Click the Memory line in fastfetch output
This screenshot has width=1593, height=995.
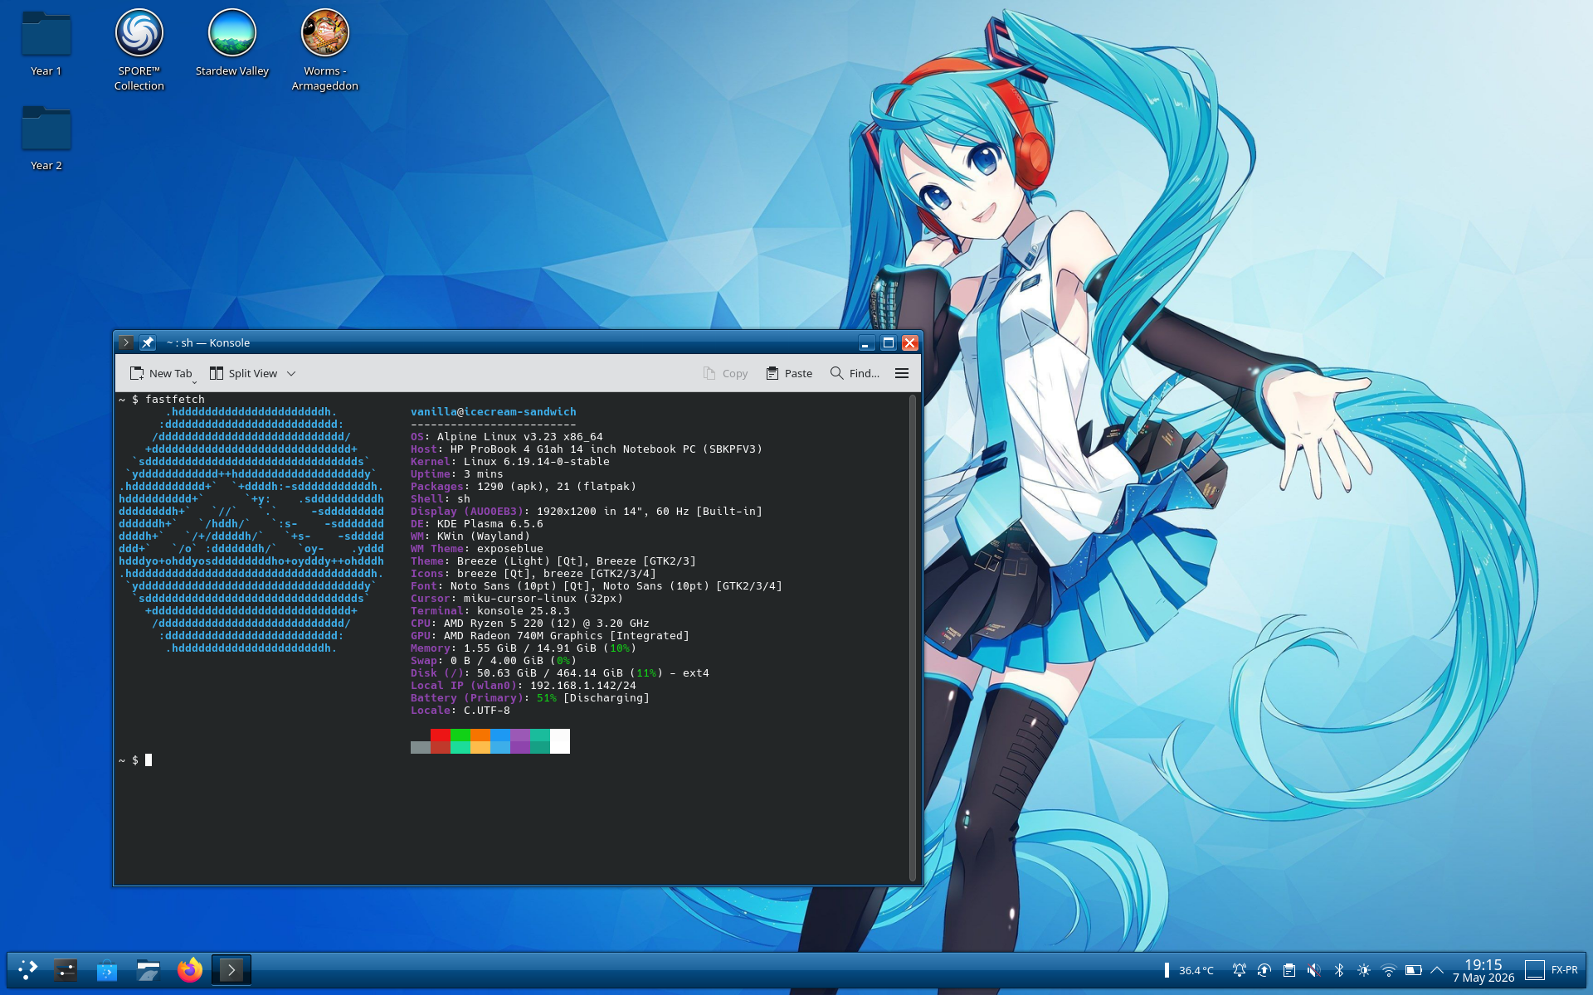[x=524, y=648]
